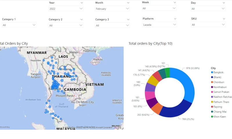Click the green Khon Kaen donut segment
The image size is (232, 139).
point(167,72)
